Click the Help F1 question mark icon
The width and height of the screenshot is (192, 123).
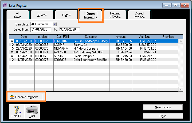pos(17,110)
